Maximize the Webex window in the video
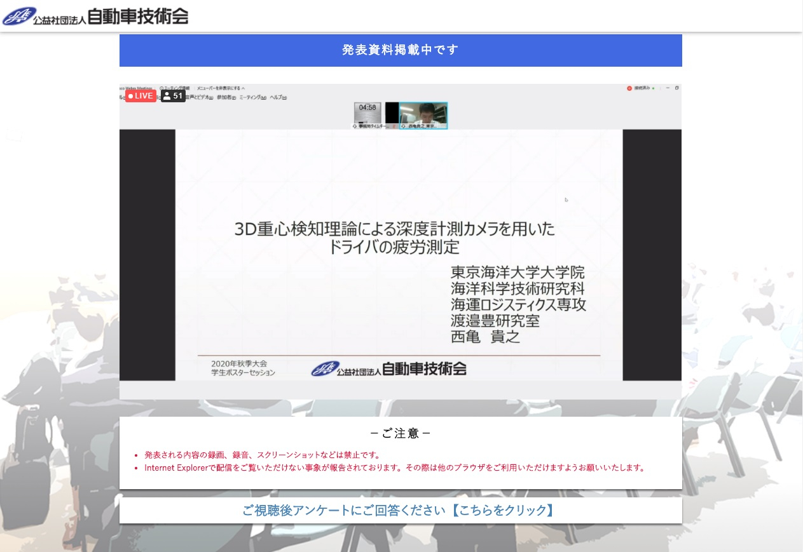This screenshot has width=803, height=552. (x=677, y=88)
